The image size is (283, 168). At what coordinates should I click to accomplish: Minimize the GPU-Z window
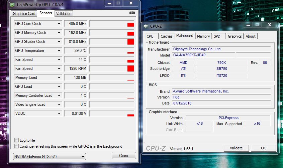[x=109, y=3]
